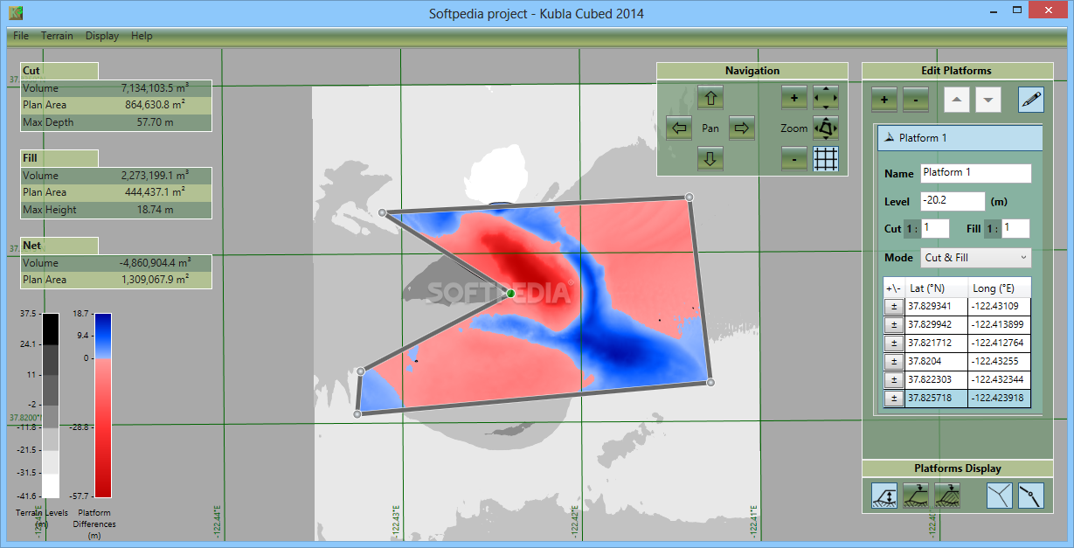Click the Name field containing Platform 1
The image size is (1074, 548).
pos(976,173)
